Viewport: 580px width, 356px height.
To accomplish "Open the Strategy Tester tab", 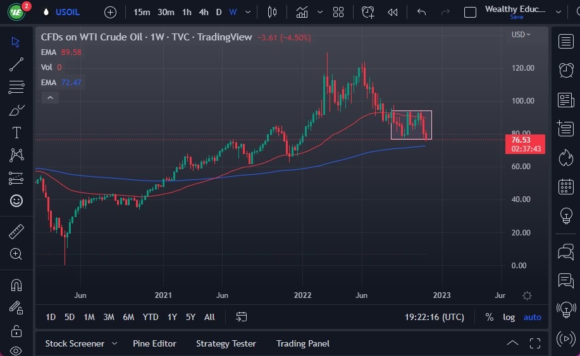I will tap(226, 343).
